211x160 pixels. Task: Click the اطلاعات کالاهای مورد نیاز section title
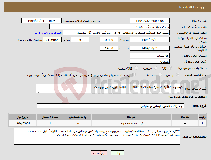(x=187, y=97)
